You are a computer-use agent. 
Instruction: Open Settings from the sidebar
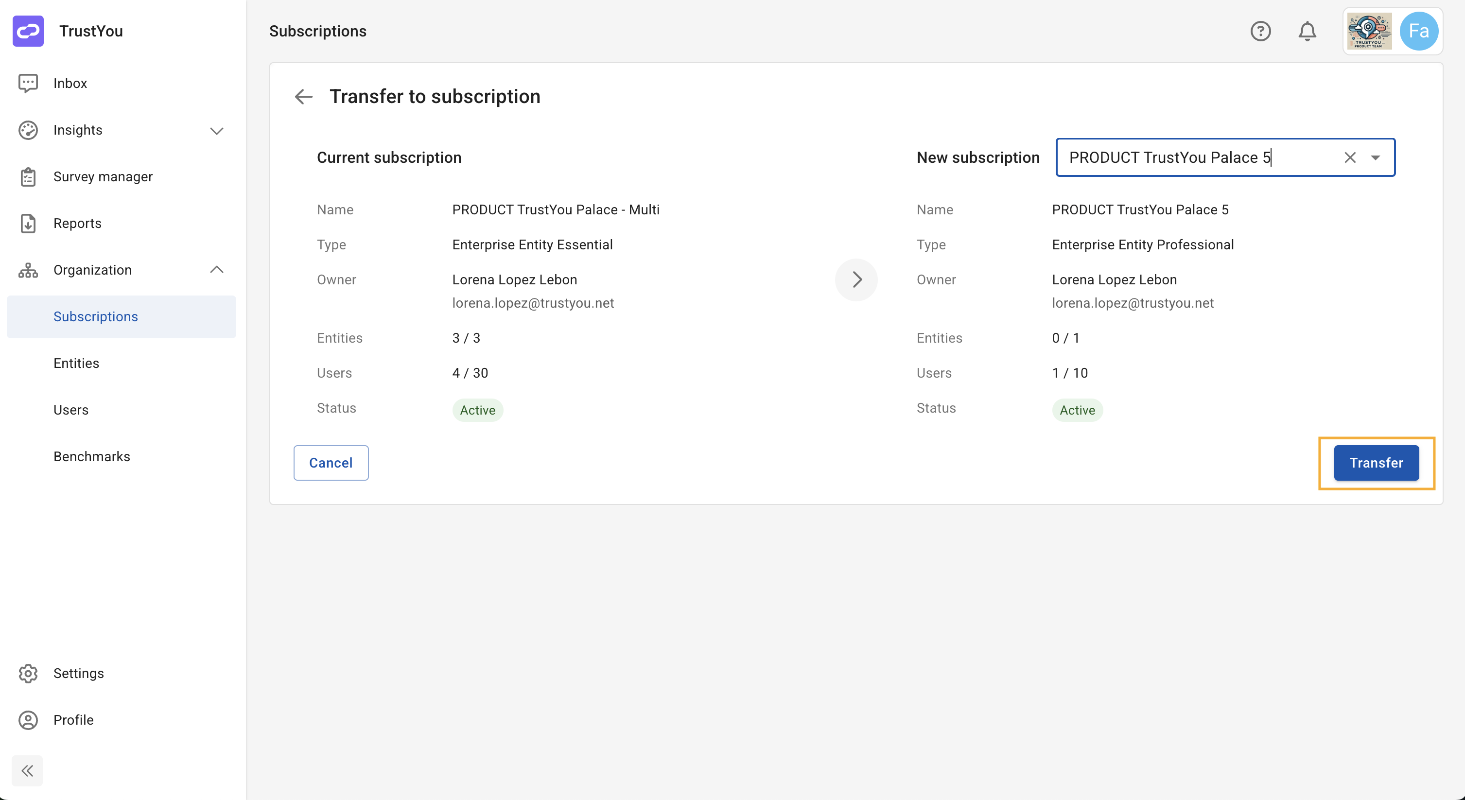click(122, 673)
